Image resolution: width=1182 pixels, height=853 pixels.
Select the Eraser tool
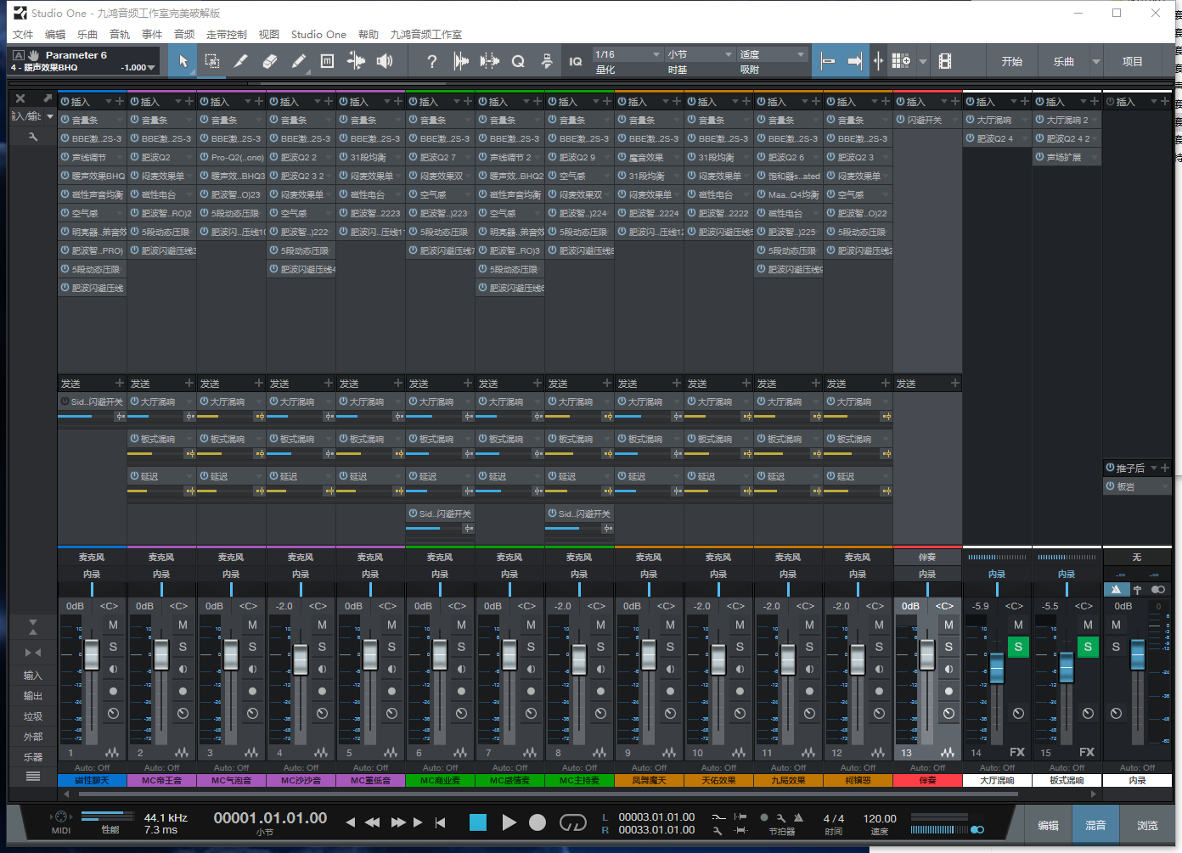tap(270, 61)
